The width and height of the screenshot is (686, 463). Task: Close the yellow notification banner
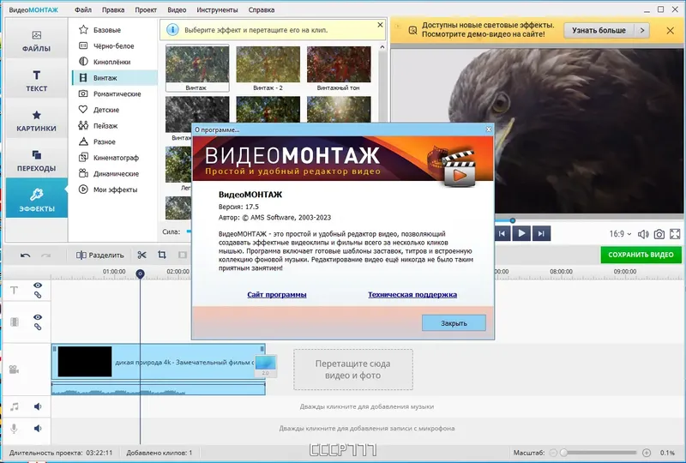pyautogui.click(x=670, y=30)
